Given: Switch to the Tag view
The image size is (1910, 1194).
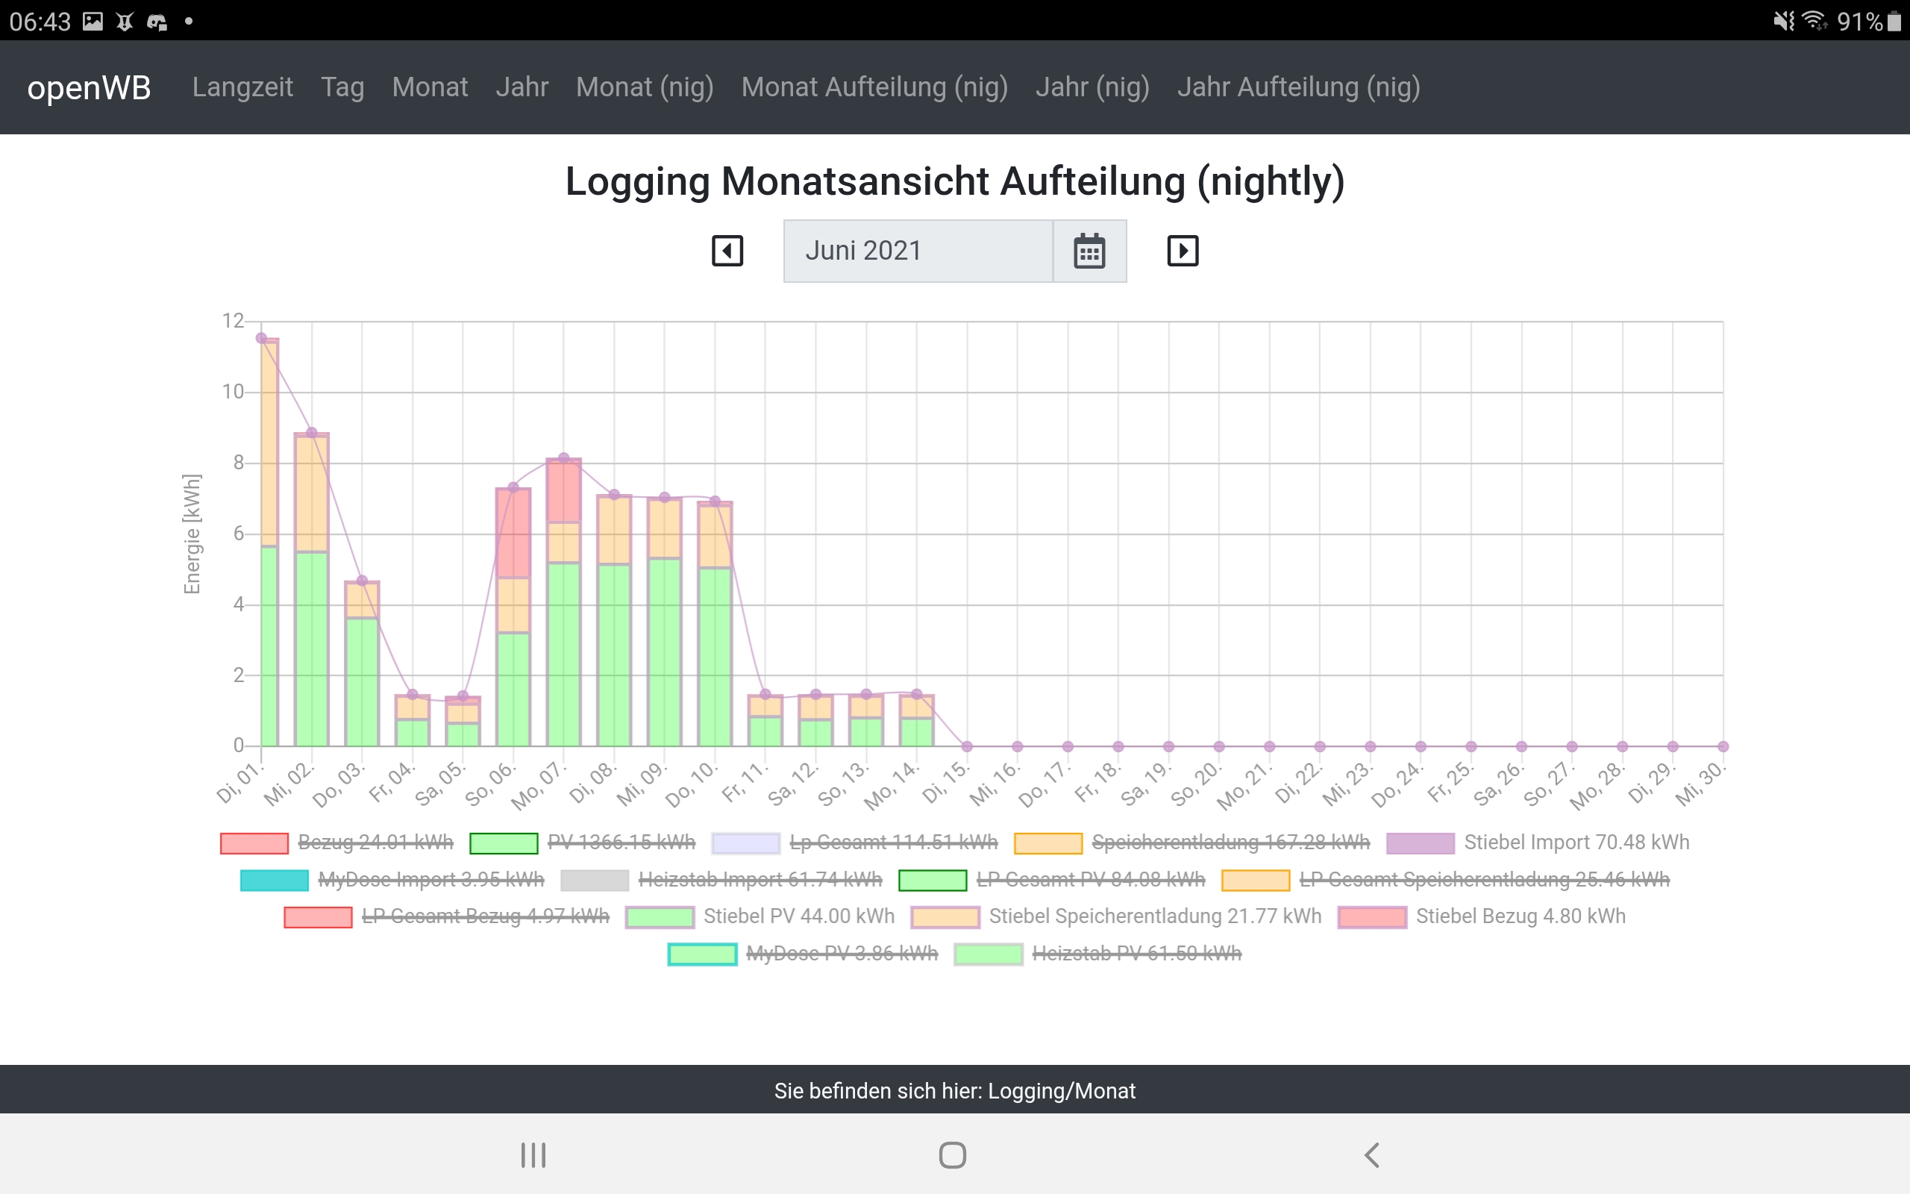Looking at the screenshot, I should click(342, 87).
